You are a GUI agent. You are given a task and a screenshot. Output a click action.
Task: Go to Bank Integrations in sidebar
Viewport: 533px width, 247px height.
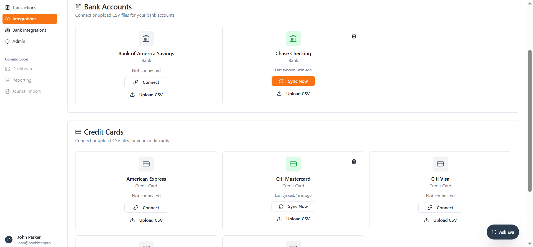click(29, 30)
